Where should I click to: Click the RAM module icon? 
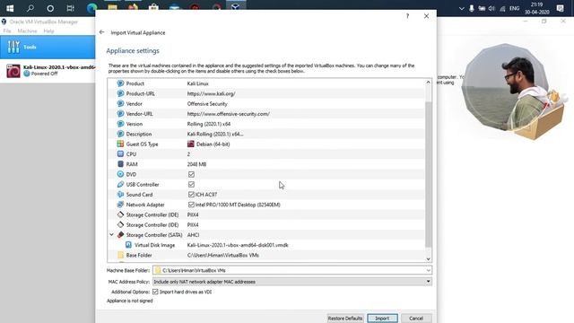point(120,164)
